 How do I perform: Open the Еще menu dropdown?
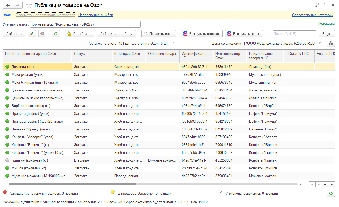coord(327,34)
